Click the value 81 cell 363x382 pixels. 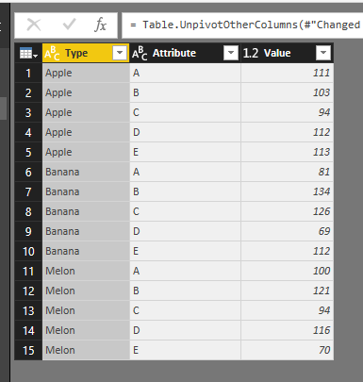click(287, 172)
